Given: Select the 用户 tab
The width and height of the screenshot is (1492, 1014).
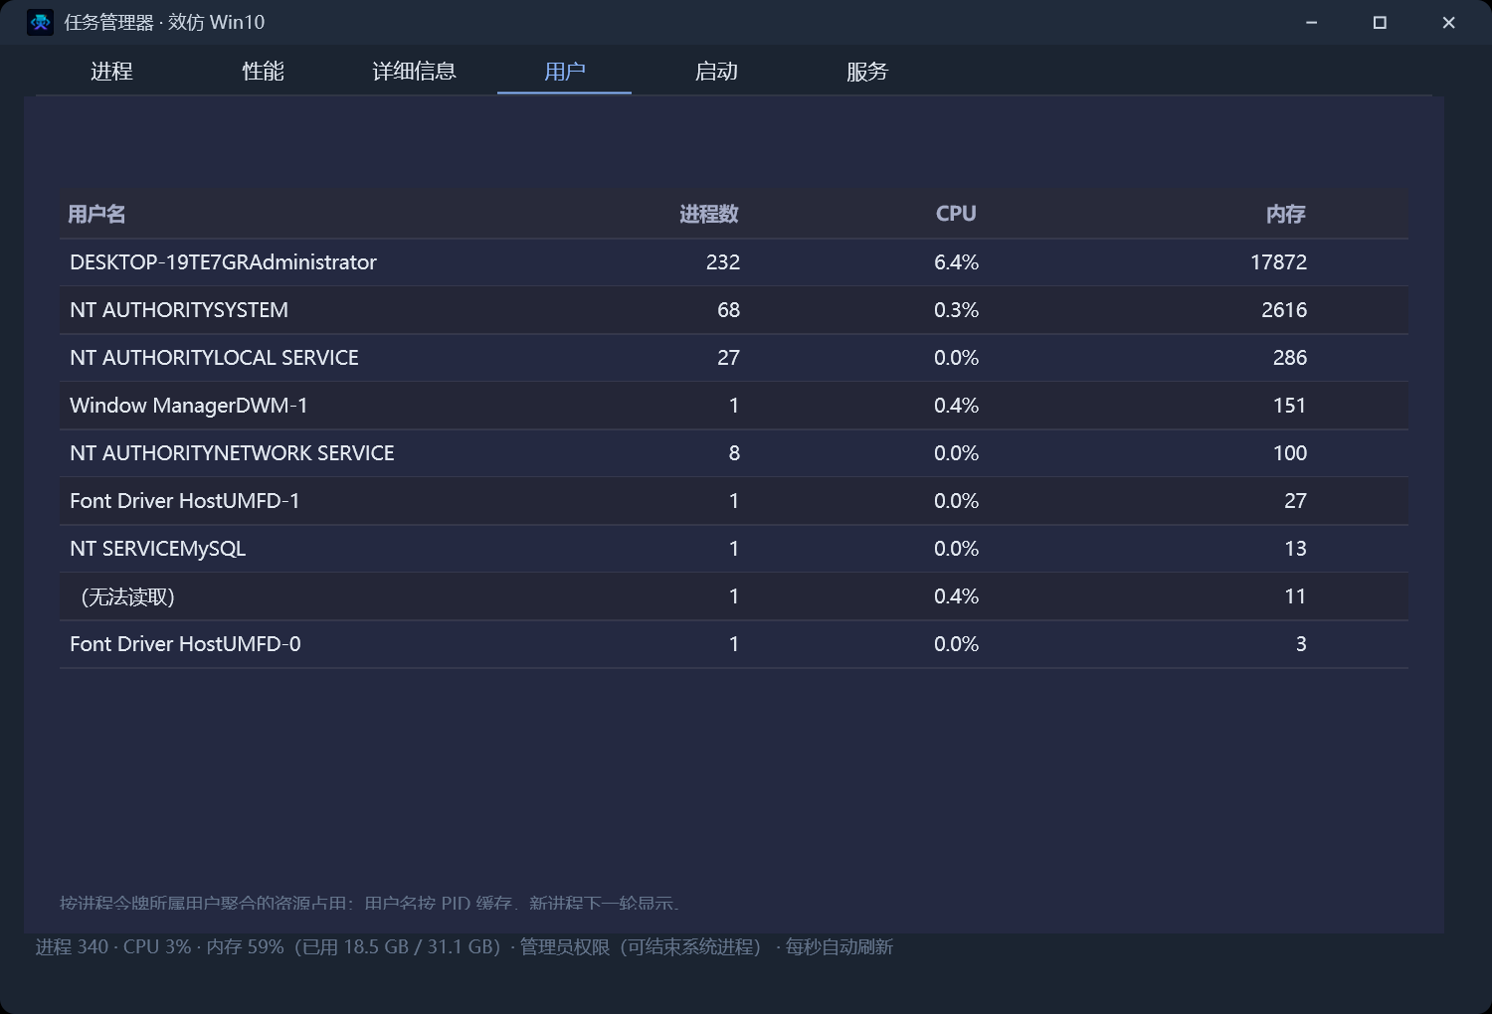Looking at the screenshot, I should [x=565, y=72].
